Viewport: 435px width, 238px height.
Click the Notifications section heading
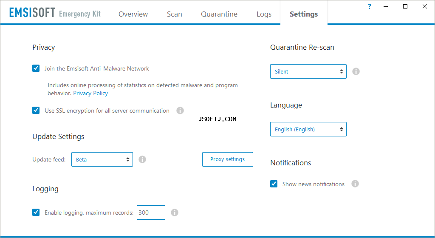click(x=291, y=163)
